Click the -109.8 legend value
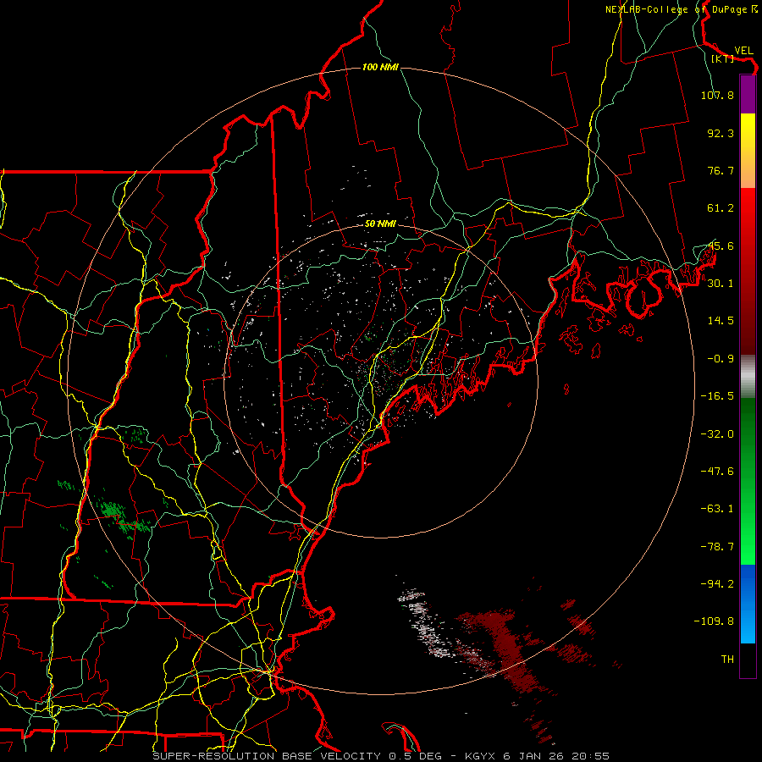This screenshot has width=762, height=762. [715, 621]
